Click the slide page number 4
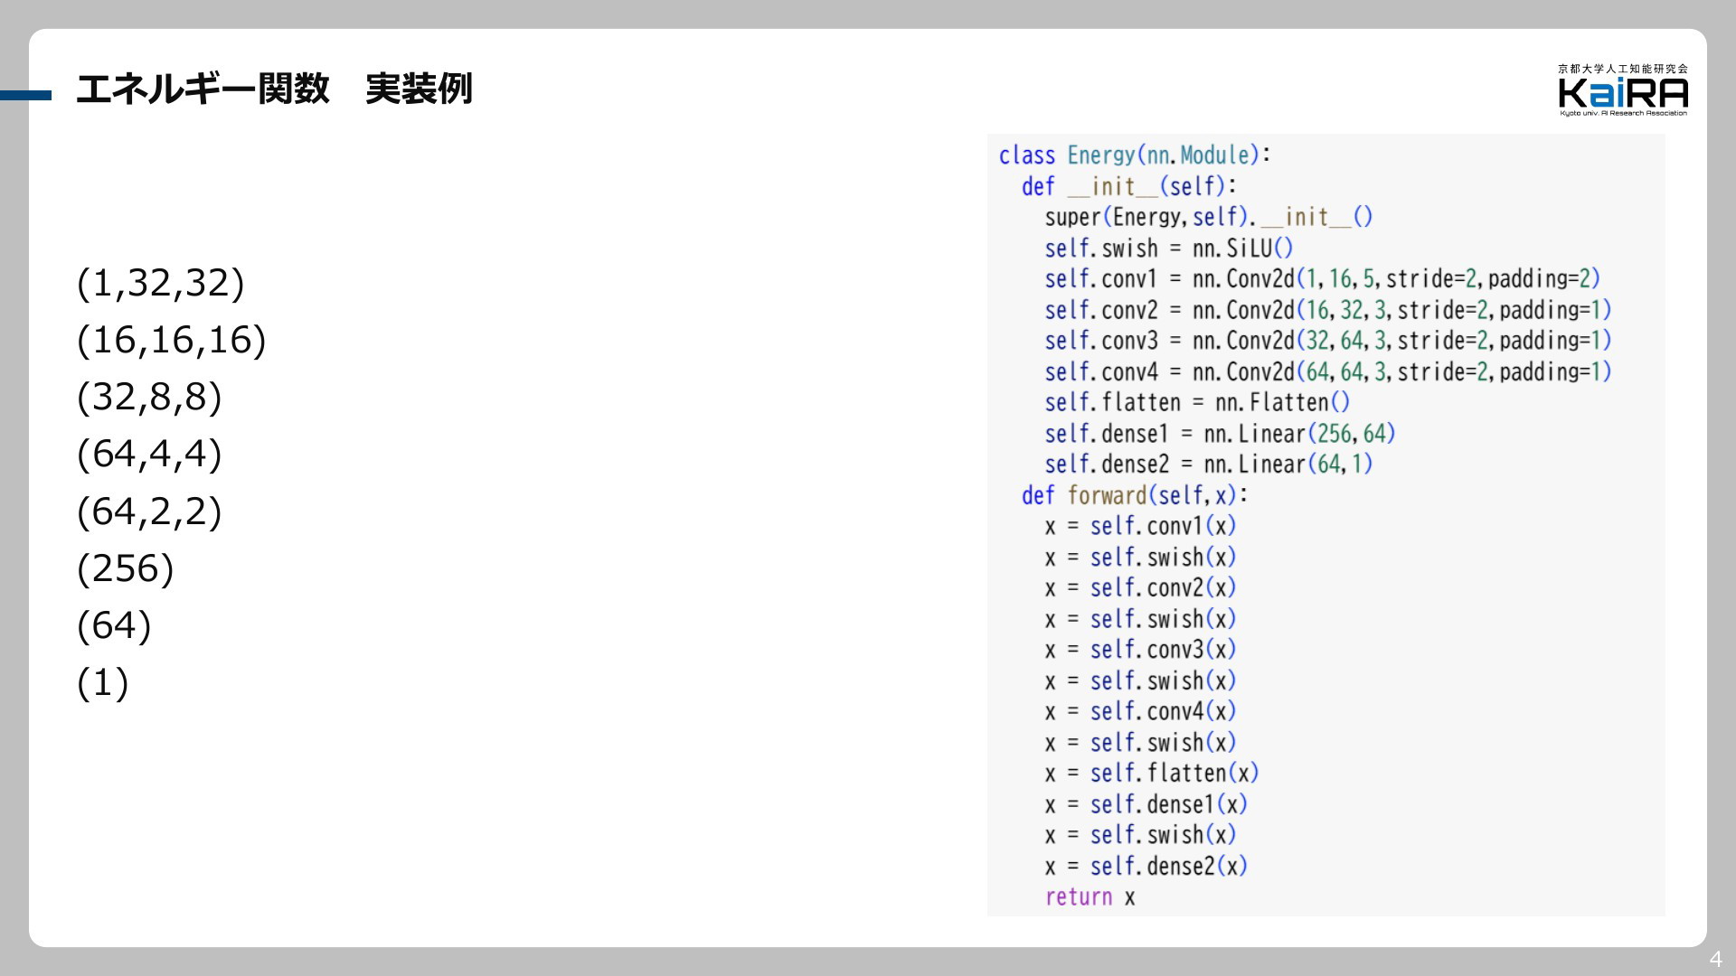 click(x=1715, y=960)
